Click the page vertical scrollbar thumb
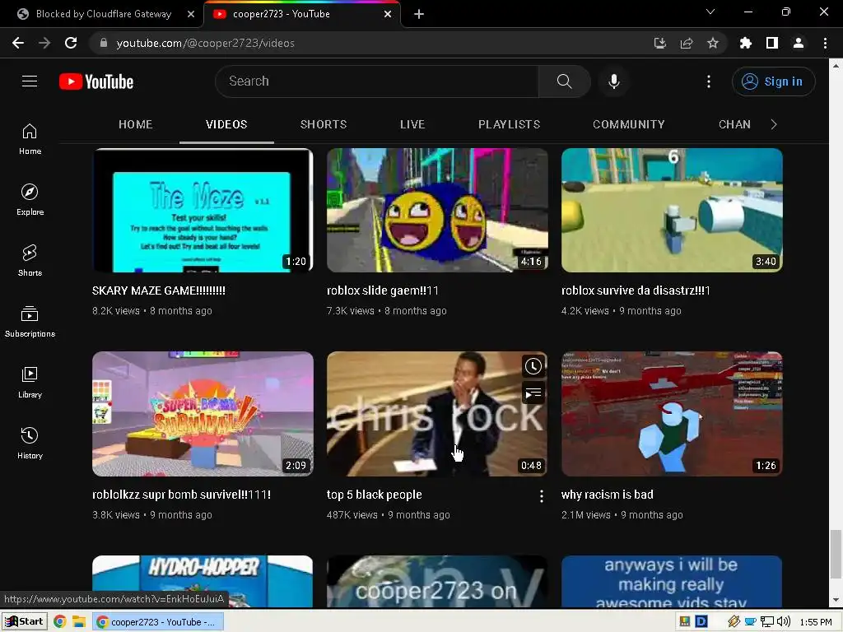 (835, 552)
